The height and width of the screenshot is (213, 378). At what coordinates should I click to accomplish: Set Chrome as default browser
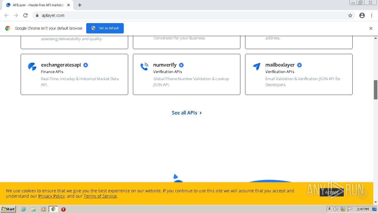pyautogui.click(x=105, y=28)
